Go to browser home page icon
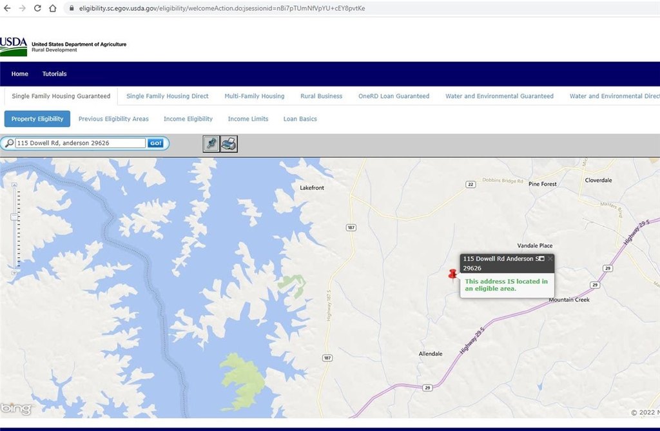This screenshot has height=431, width=660. click(53, 8)
